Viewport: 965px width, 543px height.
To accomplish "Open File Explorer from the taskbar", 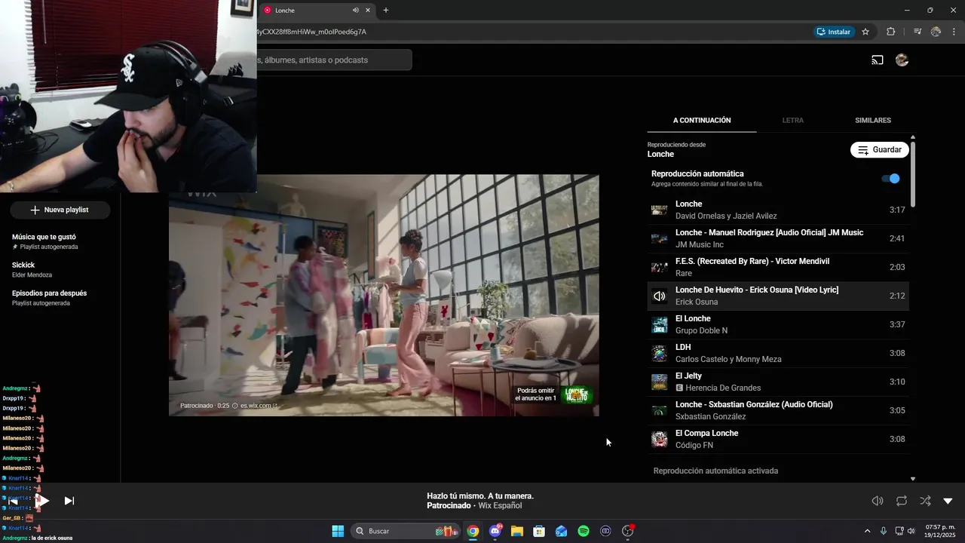I will [x=517, y=531].
